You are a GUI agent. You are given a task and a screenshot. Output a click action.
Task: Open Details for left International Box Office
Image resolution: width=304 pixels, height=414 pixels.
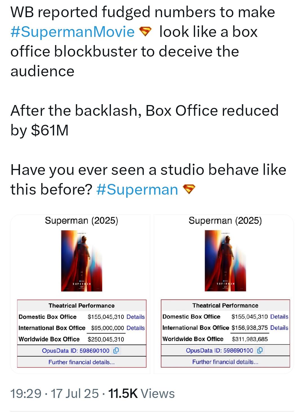[136, 328]
